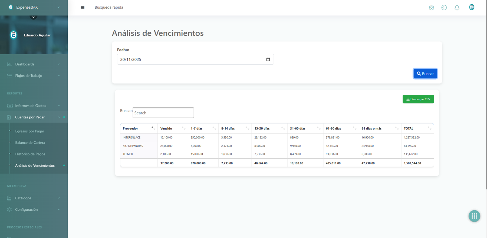Expand the Flujos de Trabajo chevron
This screenshot has width=487, height=238.
coord(59,76)
